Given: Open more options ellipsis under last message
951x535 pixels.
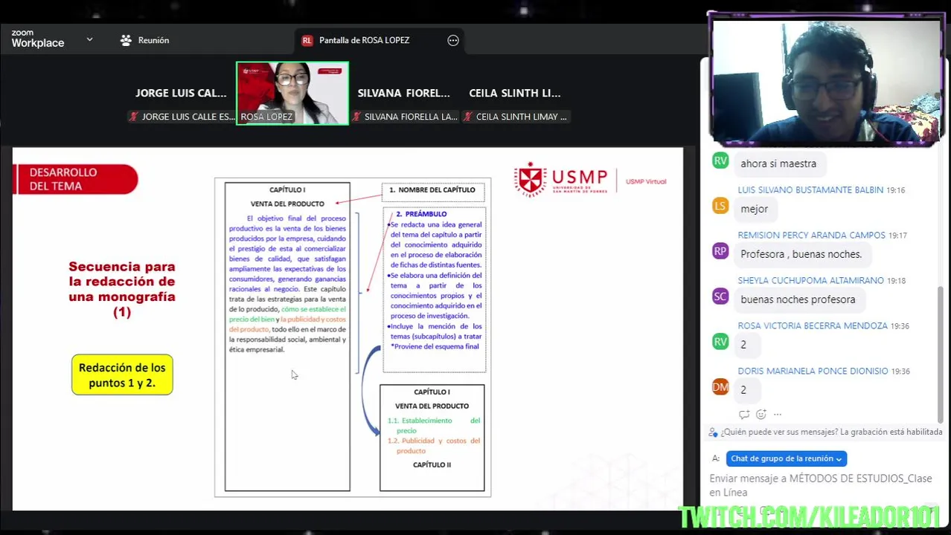Looking at the screenshot, I should coord(777,415).
